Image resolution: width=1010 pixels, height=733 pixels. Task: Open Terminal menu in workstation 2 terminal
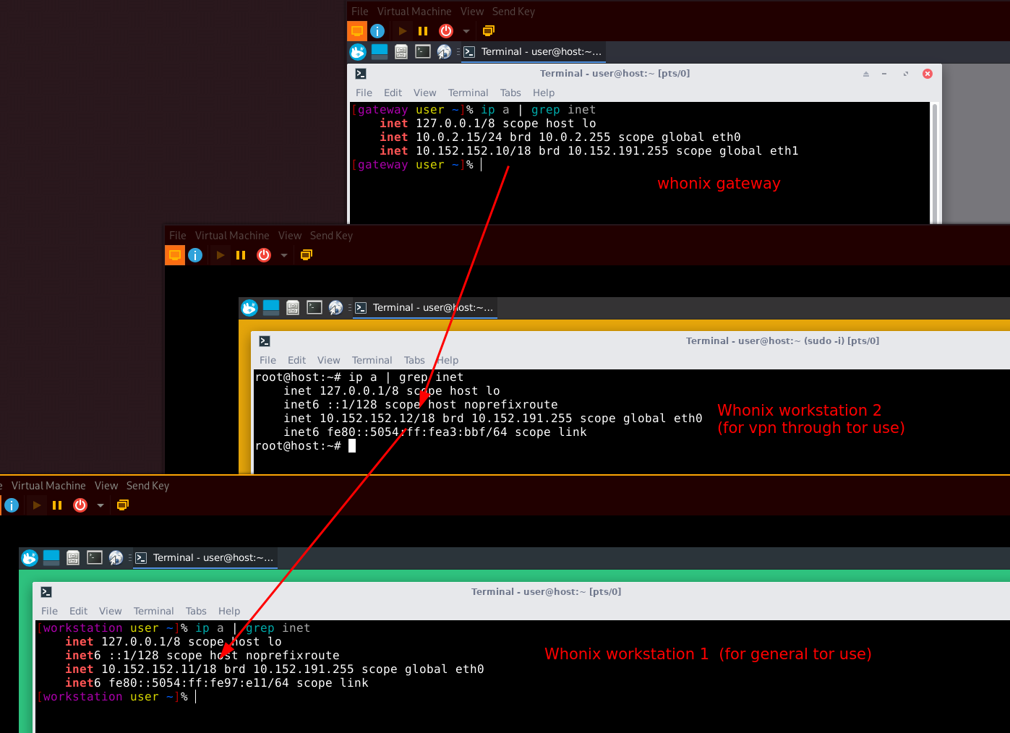tap(372, 360)
